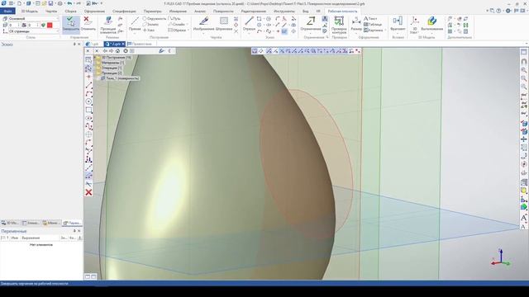Screen dimensions: 529x297
Task: Click the help question mark icon
Action: point(498,11)
